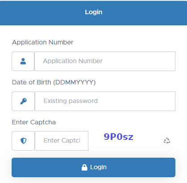Submit the form with the blue Login button
This screenshot has height=183, width=187.
(x=93, y=167)
